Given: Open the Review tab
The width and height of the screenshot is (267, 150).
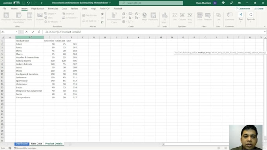Looking at the screenshot, I should 74,9.
